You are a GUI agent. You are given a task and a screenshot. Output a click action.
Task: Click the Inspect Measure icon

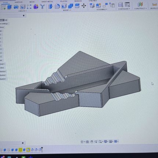[x=155, y=4]
